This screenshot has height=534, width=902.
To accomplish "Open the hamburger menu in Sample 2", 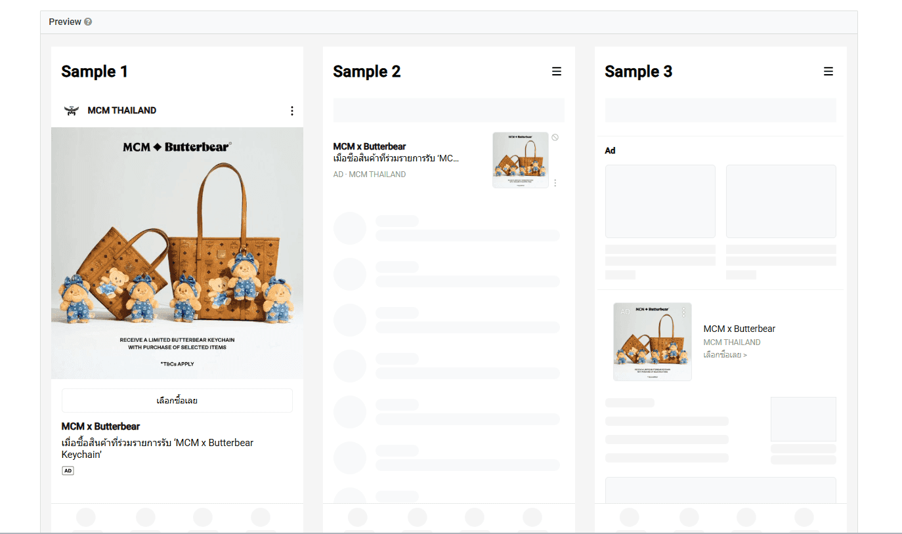I will tap(557, 72).
